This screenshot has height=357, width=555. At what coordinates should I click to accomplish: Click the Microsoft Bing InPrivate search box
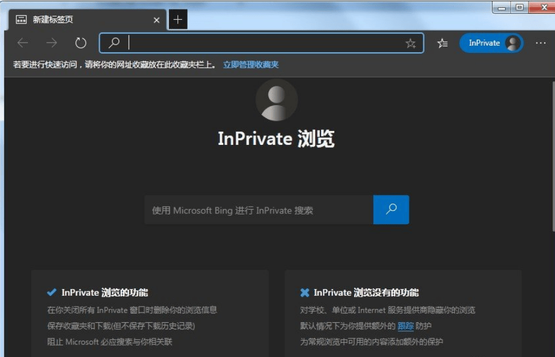point(259,210)
